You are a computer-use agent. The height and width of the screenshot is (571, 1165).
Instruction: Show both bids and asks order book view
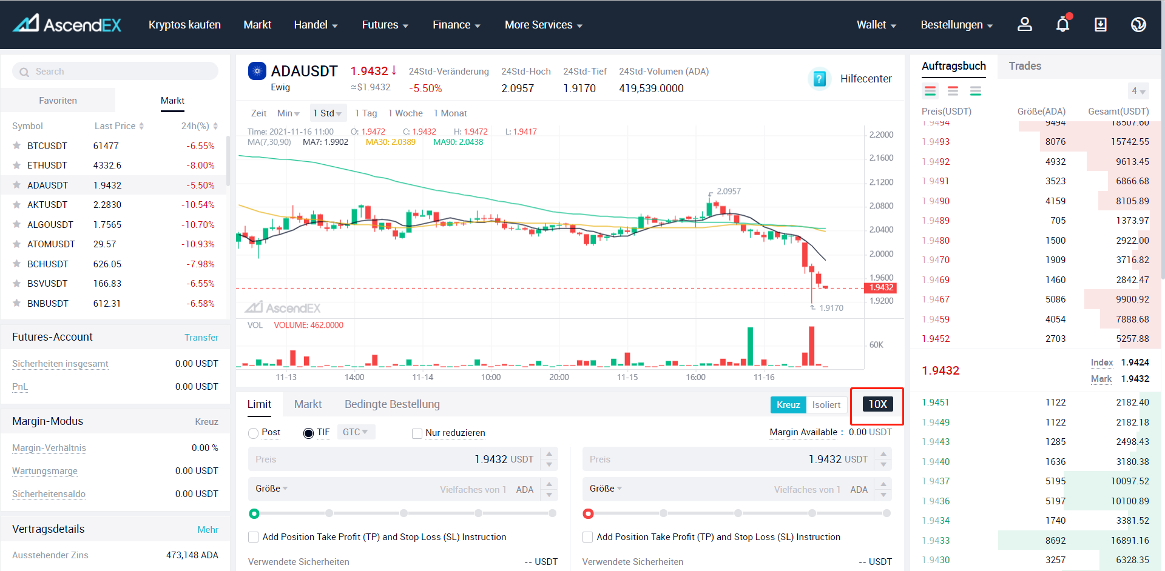pyautogui.click(x=930, y=91)
